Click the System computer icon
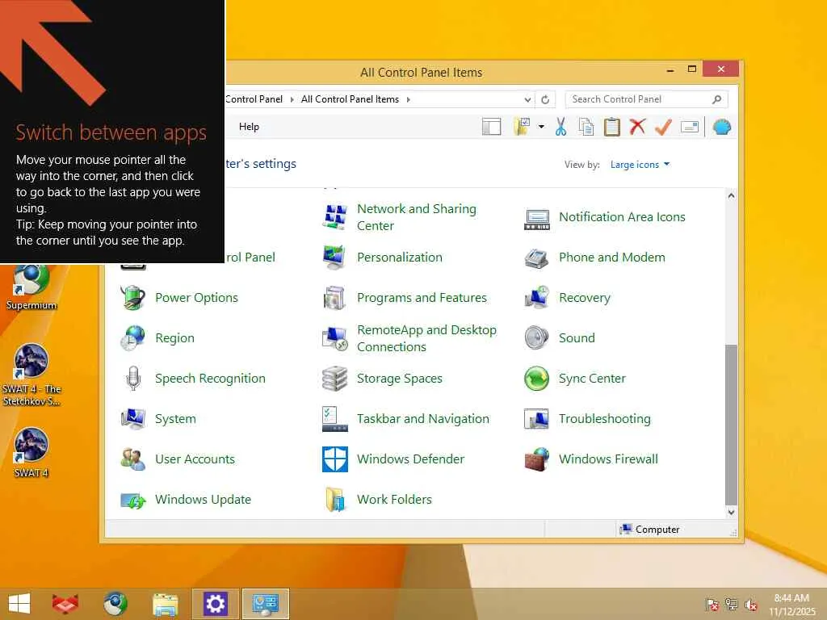This screenshot has height=620, width=827. click(133, 419)
